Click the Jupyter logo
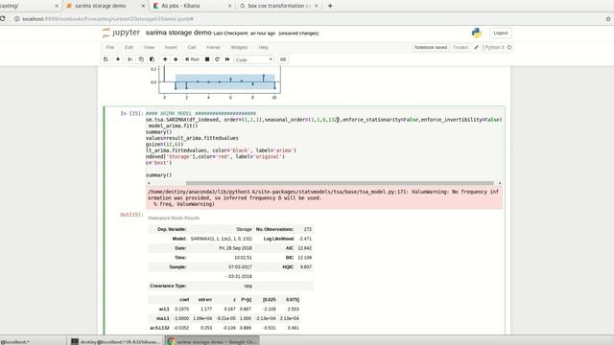 tap(121, 33)
